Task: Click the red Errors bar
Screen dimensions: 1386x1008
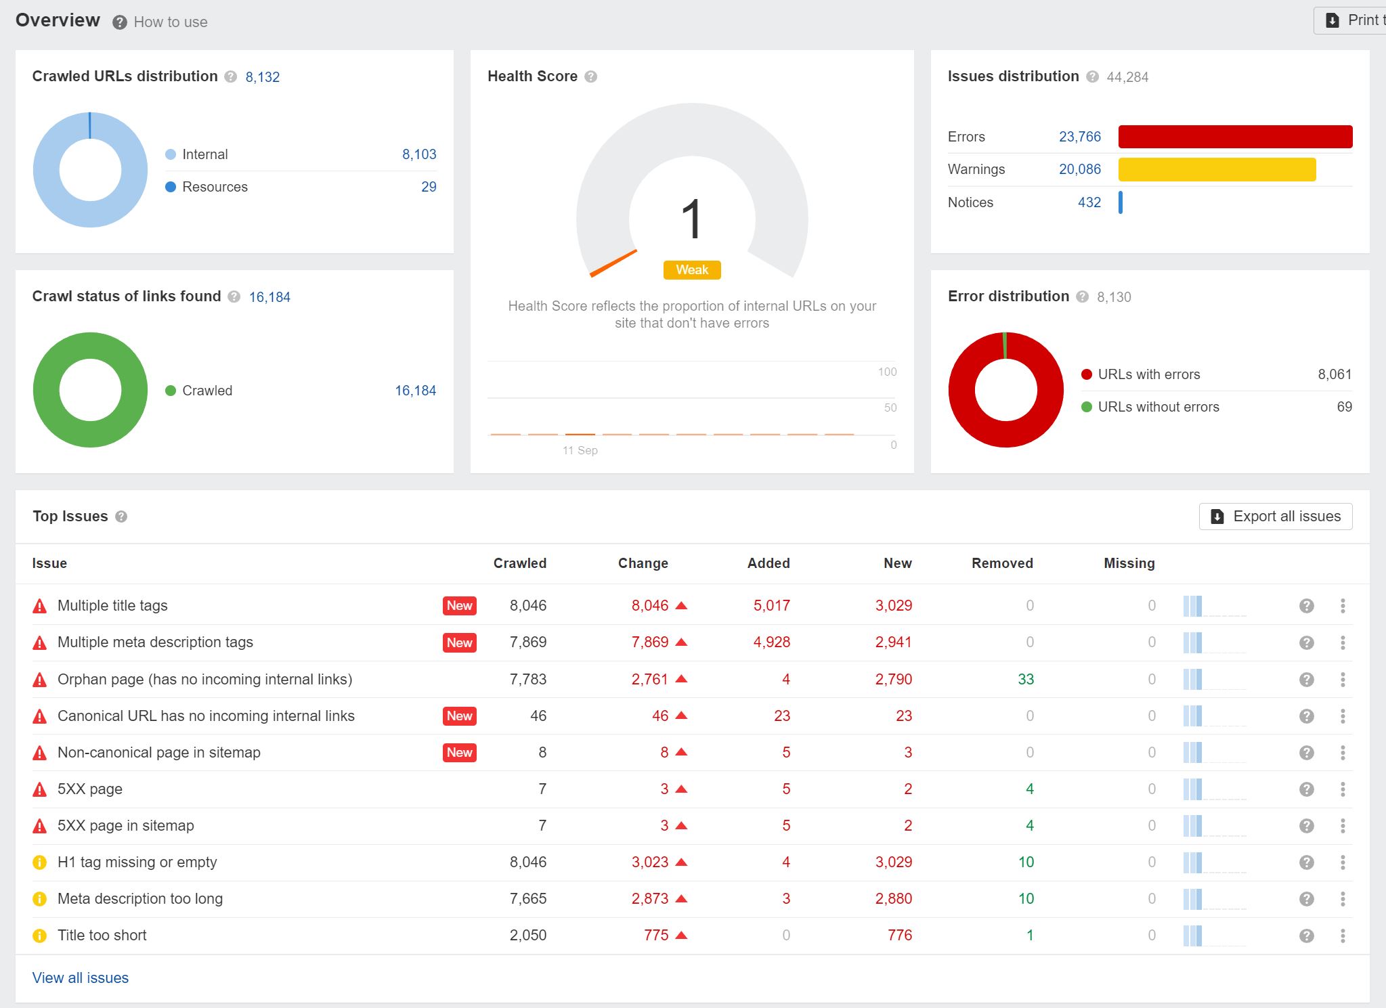Action: (1235, 137)
